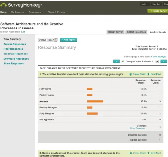Click the Fully Disagree response bar
Screen dimensions: 168x157
[92, 114]
